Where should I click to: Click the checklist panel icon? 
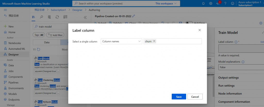click(65, 17)
